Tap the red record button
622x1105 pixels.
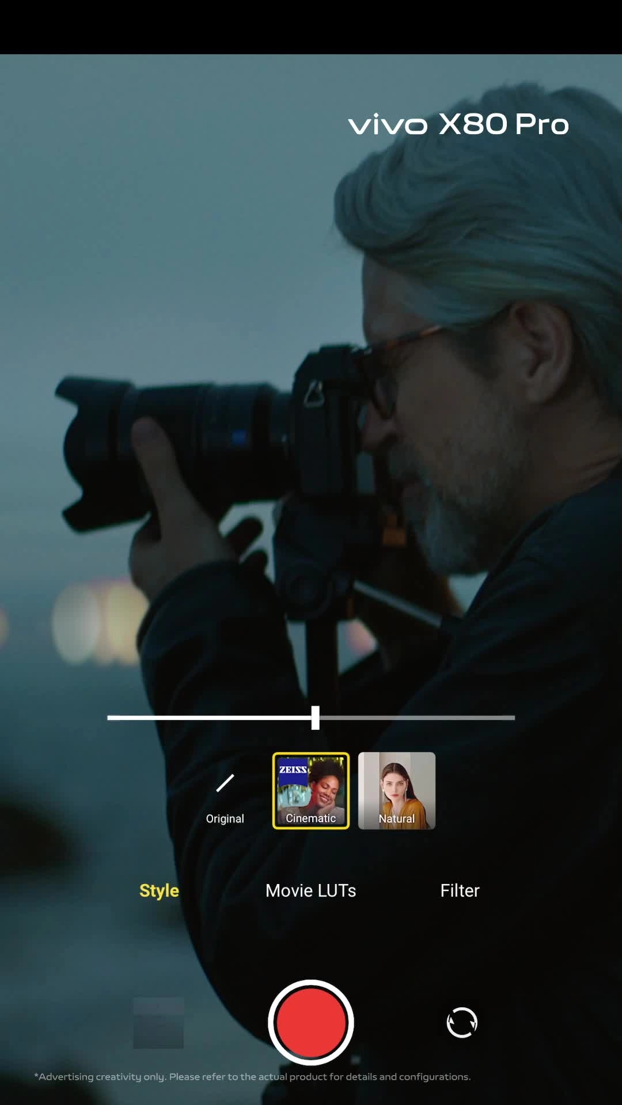(x=311, y=1023)
